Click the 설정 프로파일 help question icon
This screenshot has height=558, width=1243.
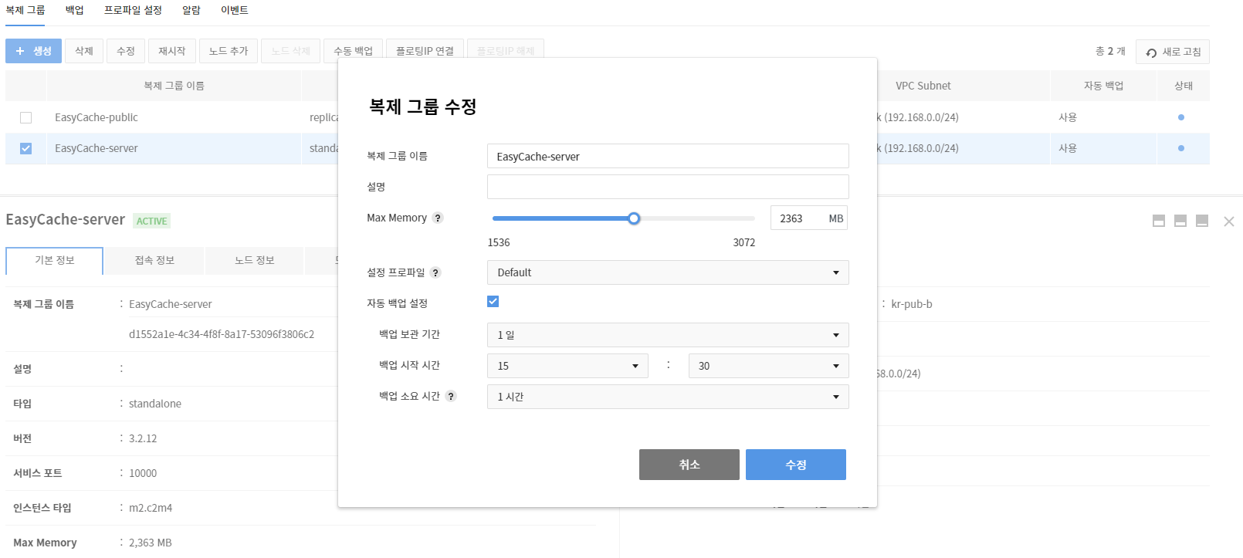[435, 272]
